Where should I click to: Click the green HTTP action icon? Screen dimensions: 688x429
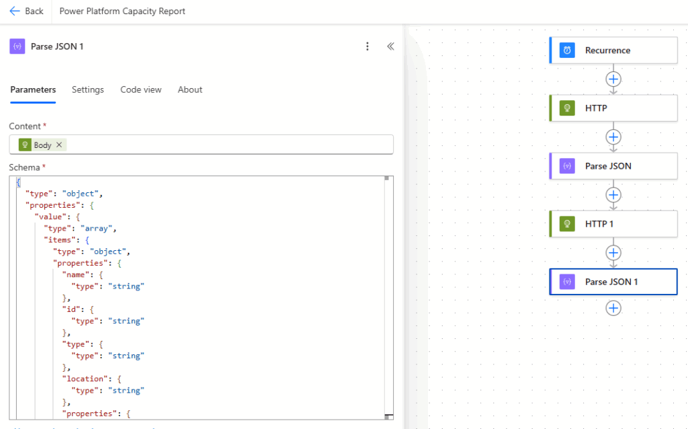coord(568,108)
